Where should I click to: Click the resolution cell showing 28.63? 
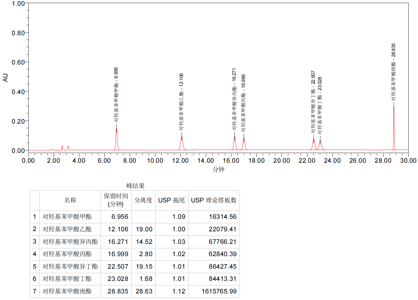pos(144,291)
